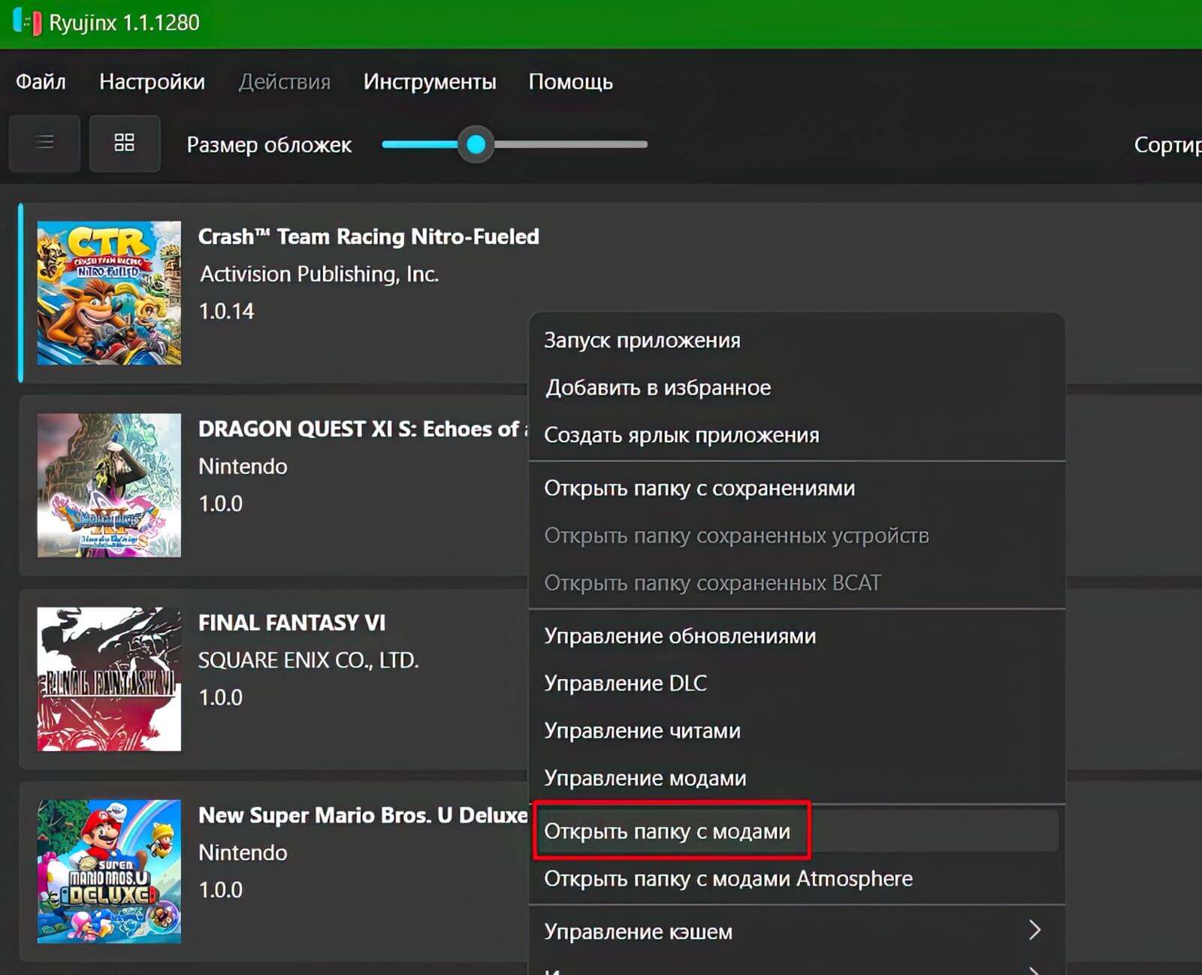Create an application shortcut via context menu
This screenshot has height=975, width=1202.
(683, 435)
